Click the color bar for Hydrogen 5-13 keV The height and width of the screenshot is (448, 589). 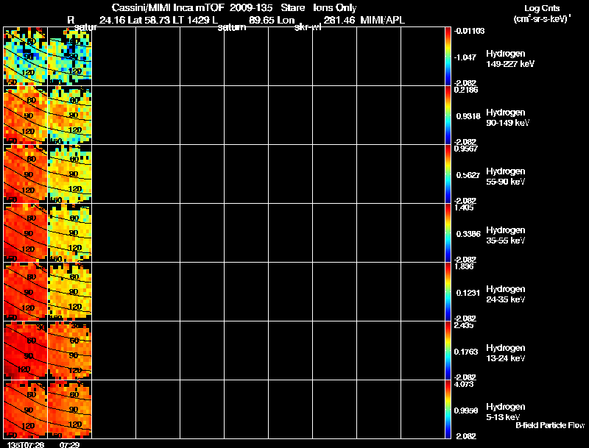point(448,409)
